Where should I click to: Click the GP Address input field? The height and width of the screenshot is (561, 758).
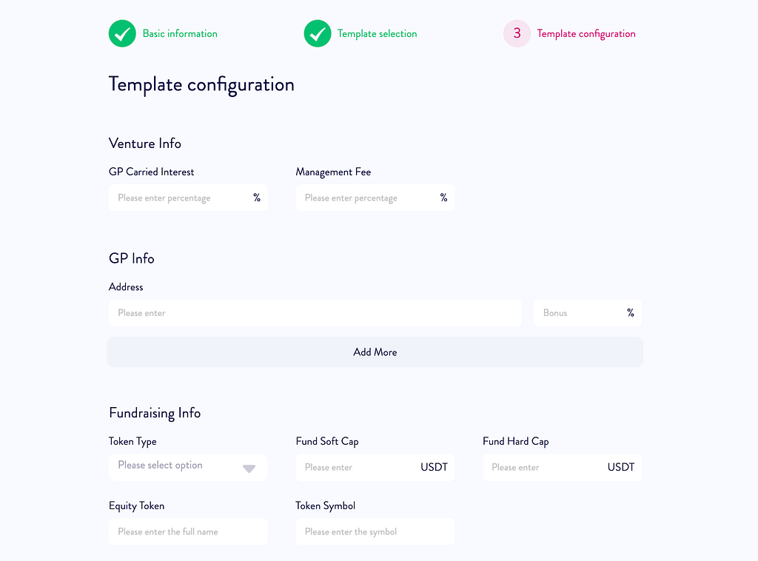tap(315, 312)
